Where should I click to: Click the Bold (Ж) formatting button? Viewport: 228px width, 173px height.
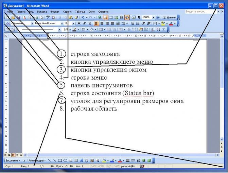tap(78, 23)
